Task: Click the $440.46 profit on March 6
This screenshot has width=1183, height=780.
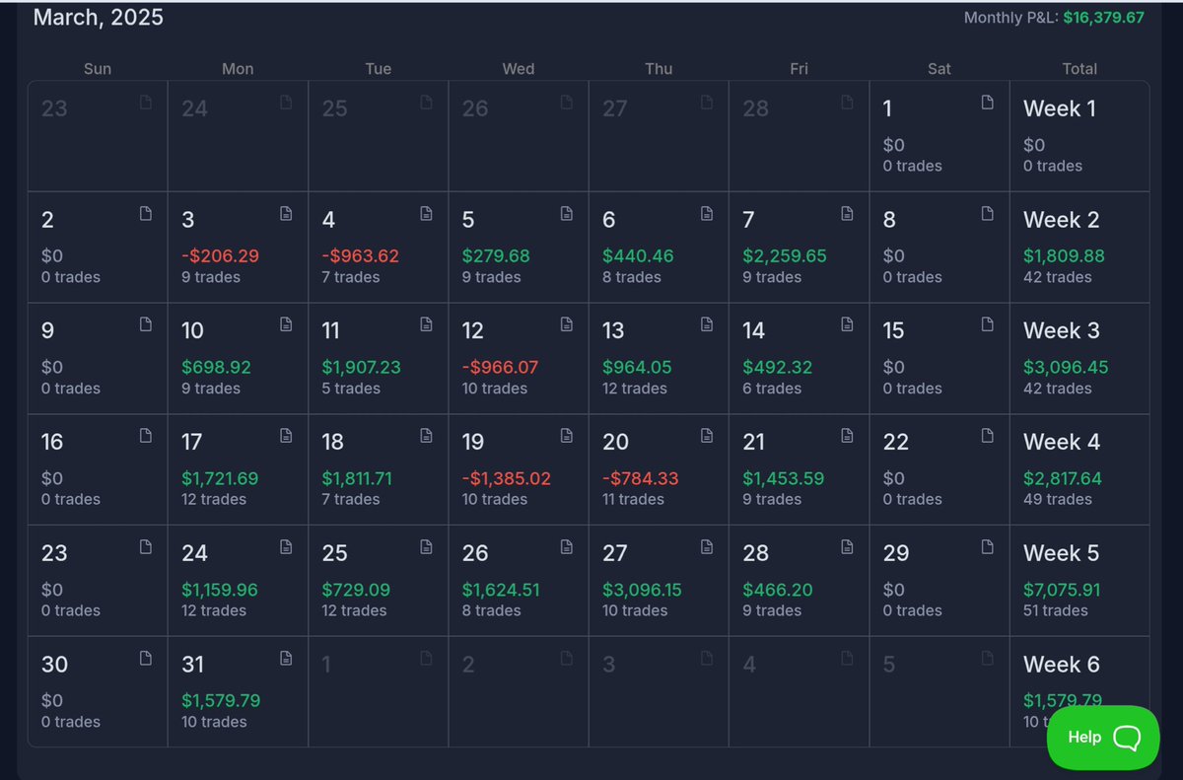Action: [638, 255]
